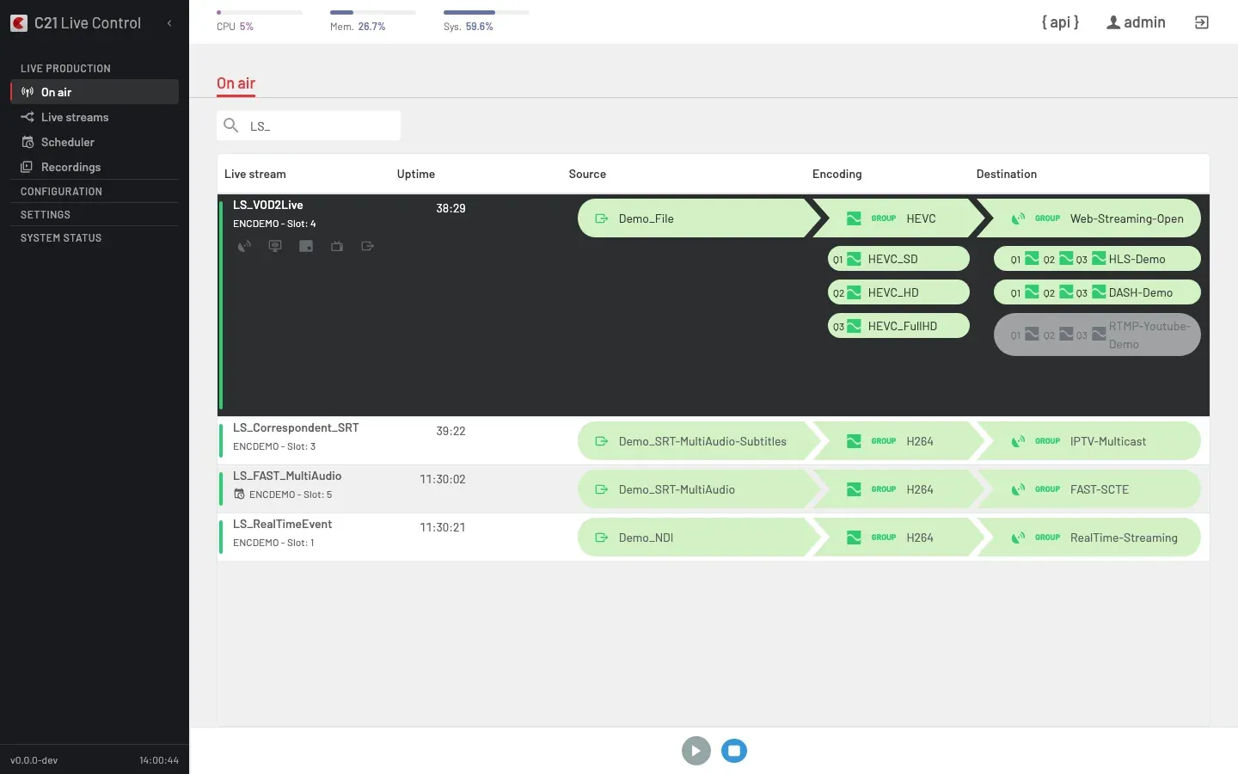Expand the LIVE PRODUCTION section header
This screenshot has height=774, width=1238.
[x=65, y=68]
